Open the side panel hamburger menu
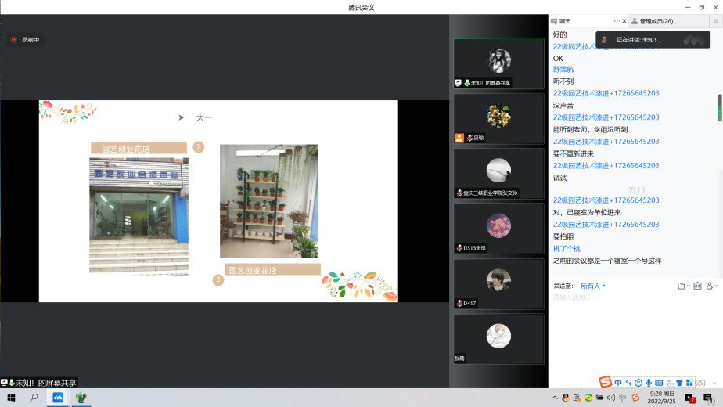Viewport: 723px width, 407px height. (x=714, y=21)
